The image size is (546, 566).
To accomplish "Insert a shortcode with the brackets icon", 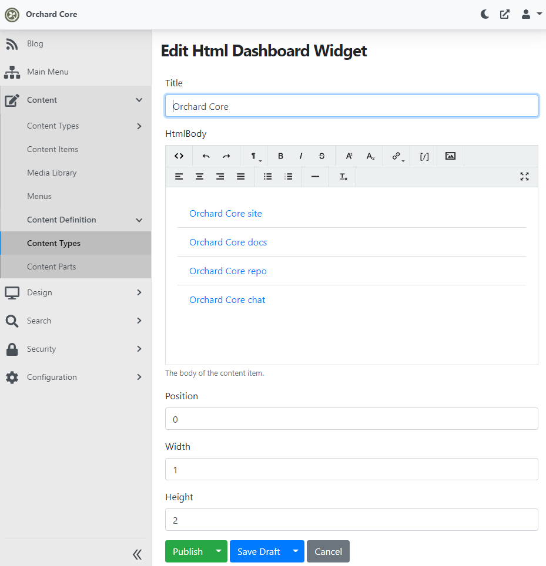I will (424, 156).
